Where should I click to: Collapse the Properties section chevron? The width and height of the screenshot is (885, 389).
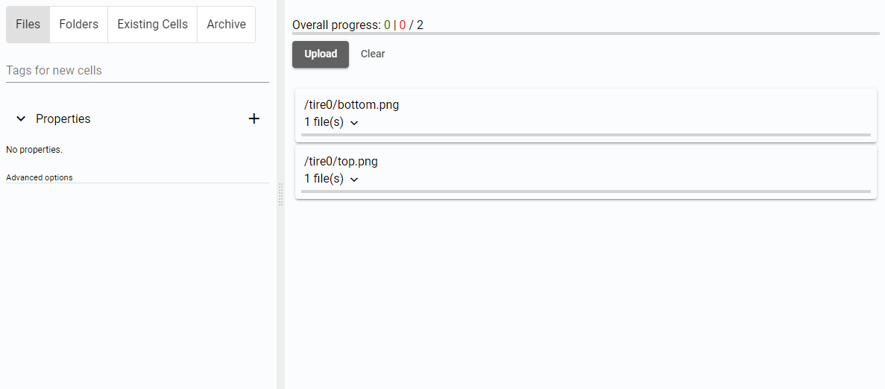(21, 119)
